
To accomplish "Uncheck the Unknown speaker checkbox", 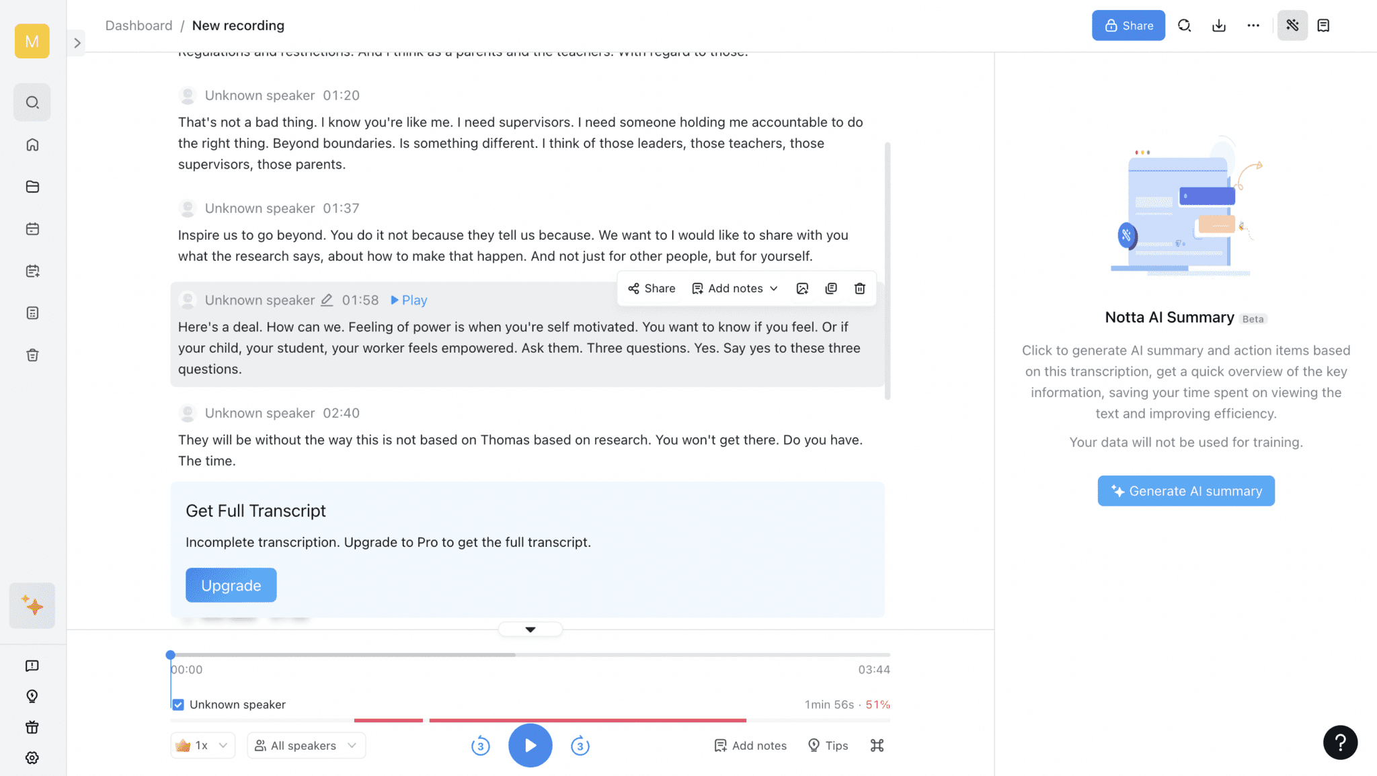I will pos(178,704).
